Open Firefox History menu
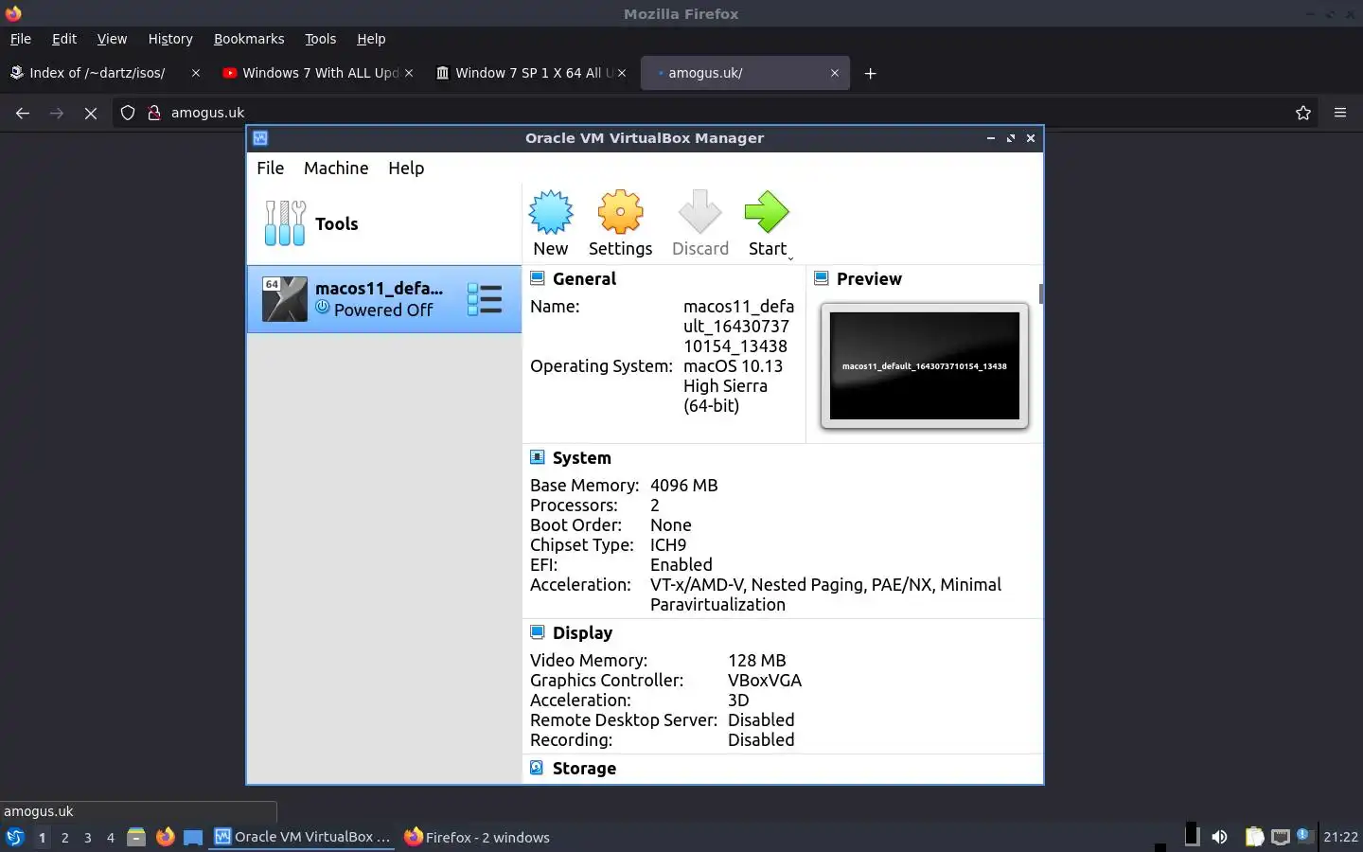The width and height of the screenshot is (1363, 852). tap(170, 39)
